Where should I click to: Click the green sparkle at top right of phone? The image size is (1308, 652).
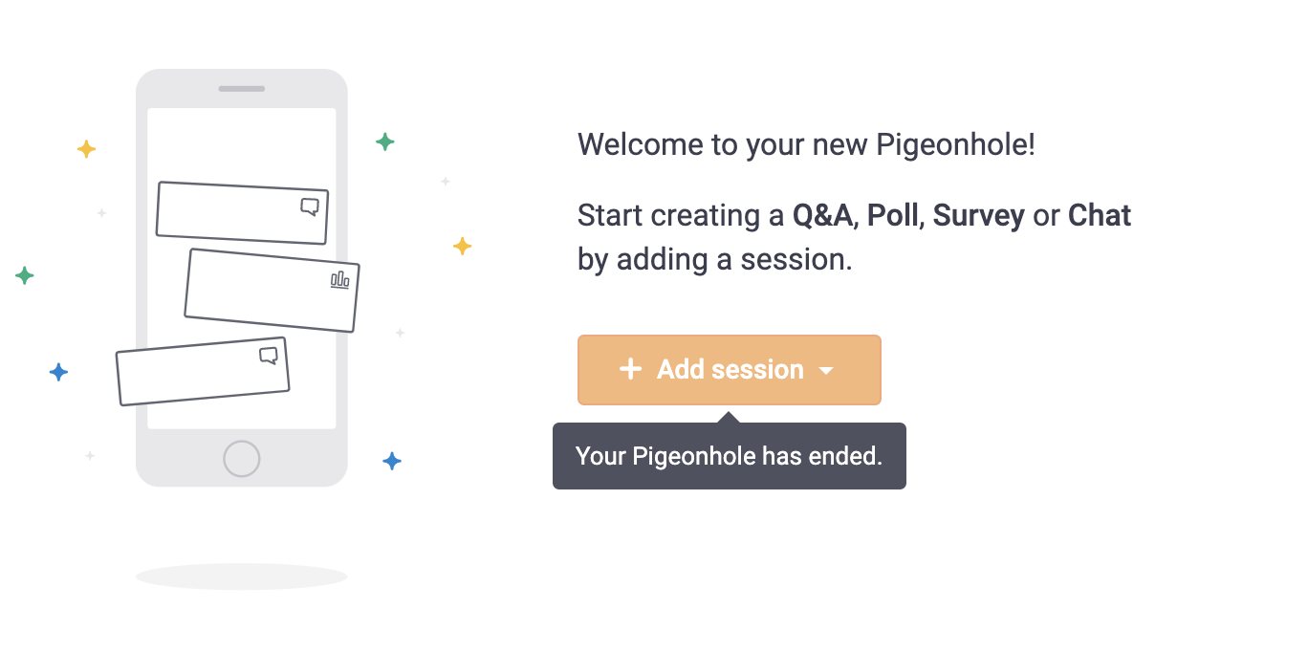click(384, 142)
